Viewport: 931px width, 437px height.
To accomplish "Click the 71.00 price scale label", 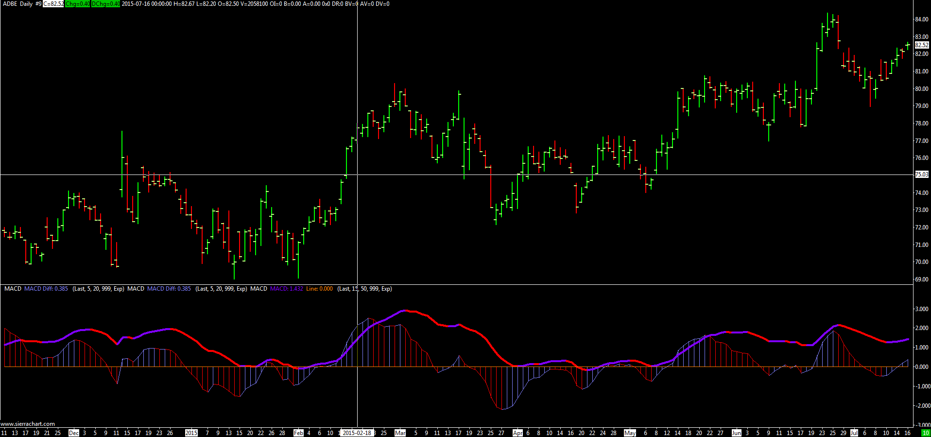I will (921, 245).
